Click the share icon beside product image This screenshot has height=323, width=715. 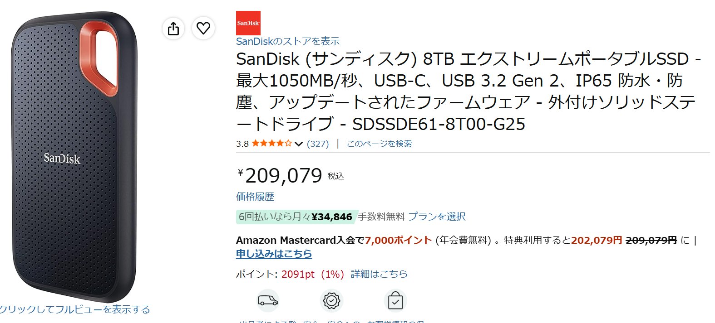[173, 29]
